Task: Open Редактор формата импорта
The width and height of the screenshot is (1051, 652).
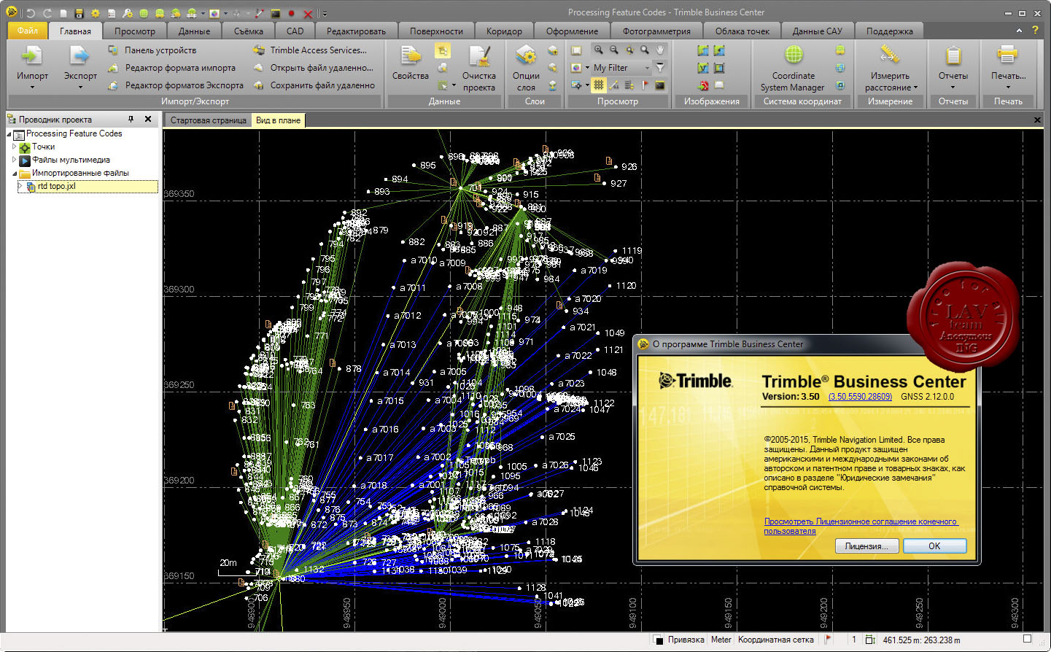Action: (171, 68)
